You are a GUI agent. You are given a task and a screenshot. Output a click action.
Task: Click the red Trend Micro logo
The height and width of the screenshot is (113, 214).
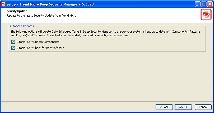tap(206, 14)
